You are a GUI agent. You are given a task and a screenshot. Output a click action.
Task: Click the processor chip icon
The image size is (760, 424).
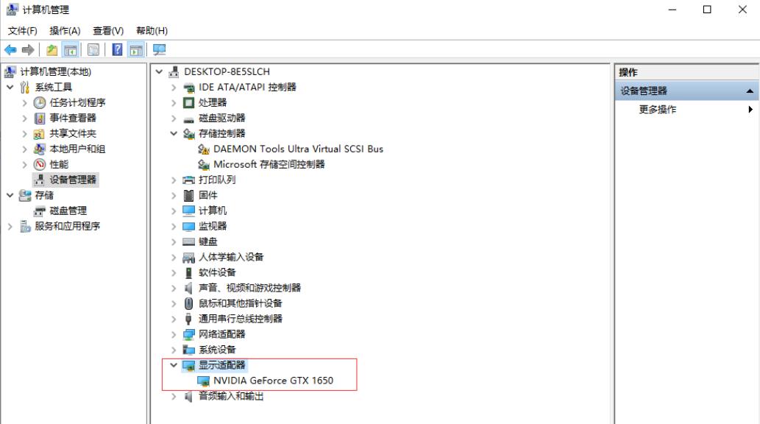pyautogui.click(x=188, y=103)
